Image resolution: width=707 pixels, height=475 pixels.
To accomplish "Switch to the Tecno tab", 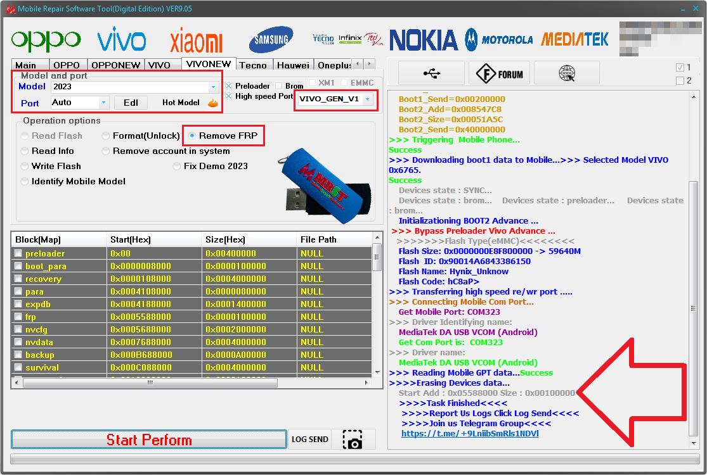I will point(253,65).
